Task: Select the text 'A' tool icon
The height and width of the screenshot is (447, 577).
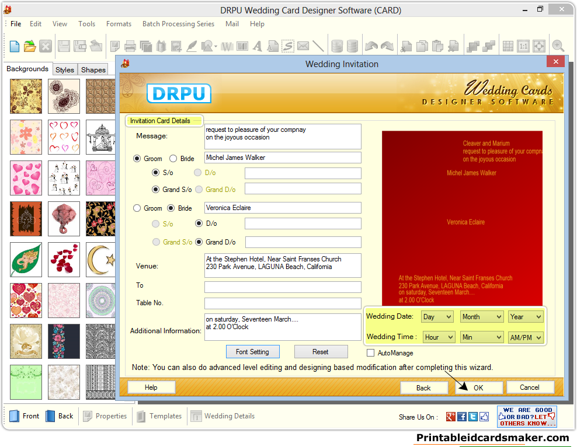Action: (x=257, y=46)
